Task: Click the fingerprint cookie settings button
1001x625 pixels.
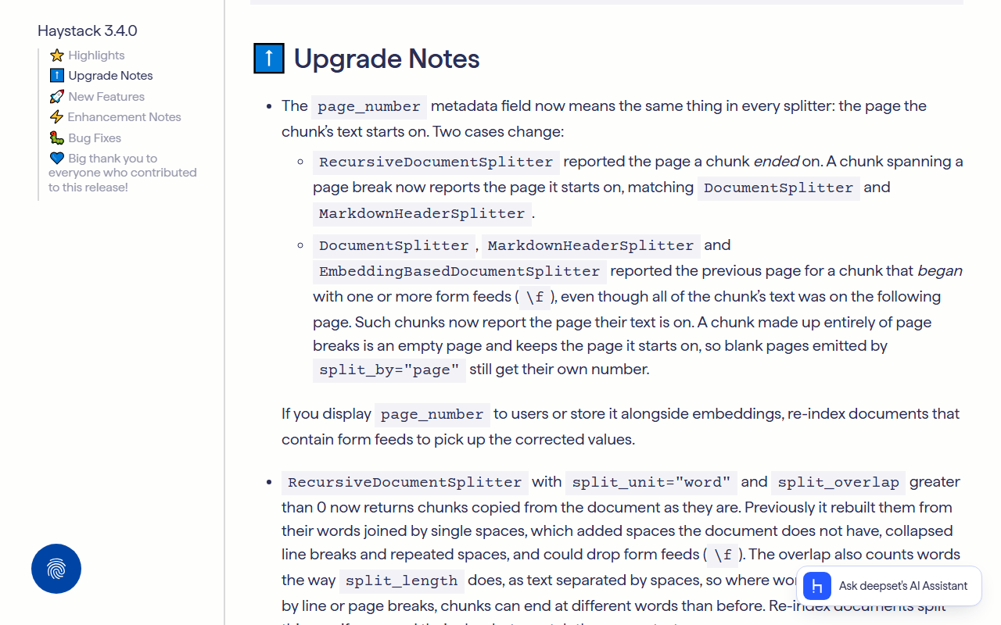Action: pos(56,569)
